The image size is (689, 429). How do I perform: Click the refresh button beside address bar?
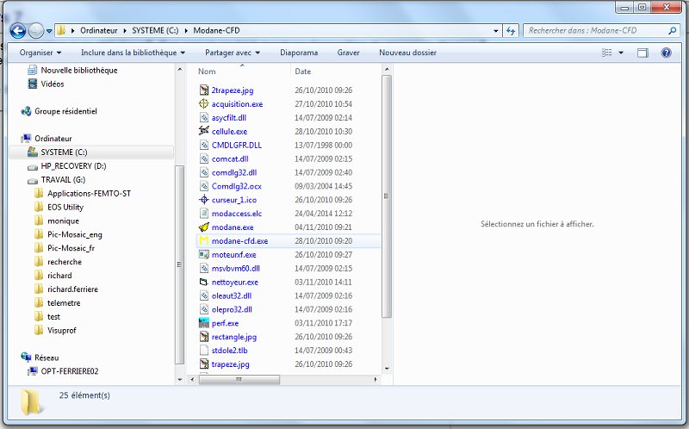pos(511,31)
